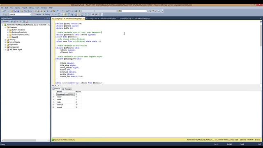Select tempdb cell in results grid
This screenshot has height=148, width=263.
point(65,107)
